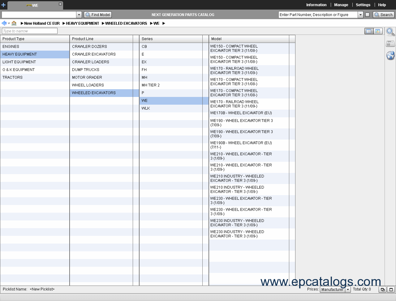The image size is (396, 301).
Task: Select HEAVY EQUIPMENT product type row
Action: tap(35, 54)
